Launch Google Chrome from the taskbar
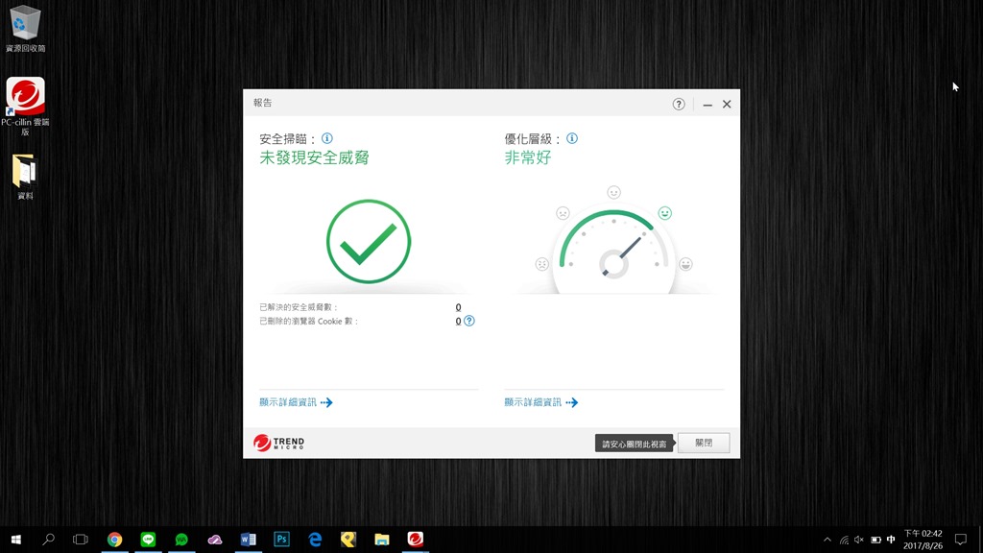This screenshot has width=983, height=553. tap(114, 540)
